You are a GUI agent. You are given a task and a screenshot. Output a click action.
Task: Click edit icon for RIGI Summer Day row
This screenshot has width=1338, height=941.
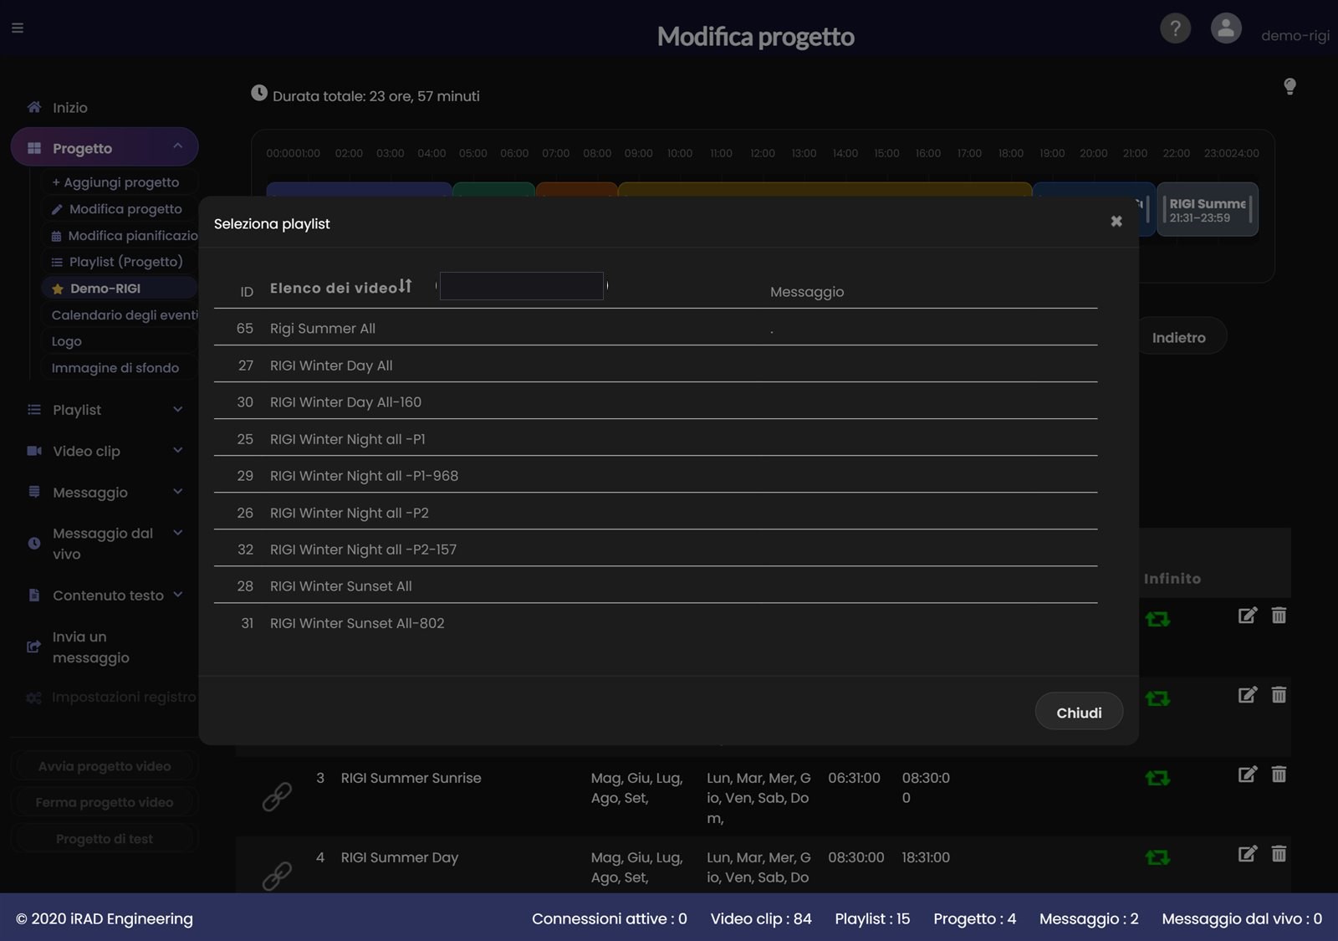click(x=1247, y=854)
